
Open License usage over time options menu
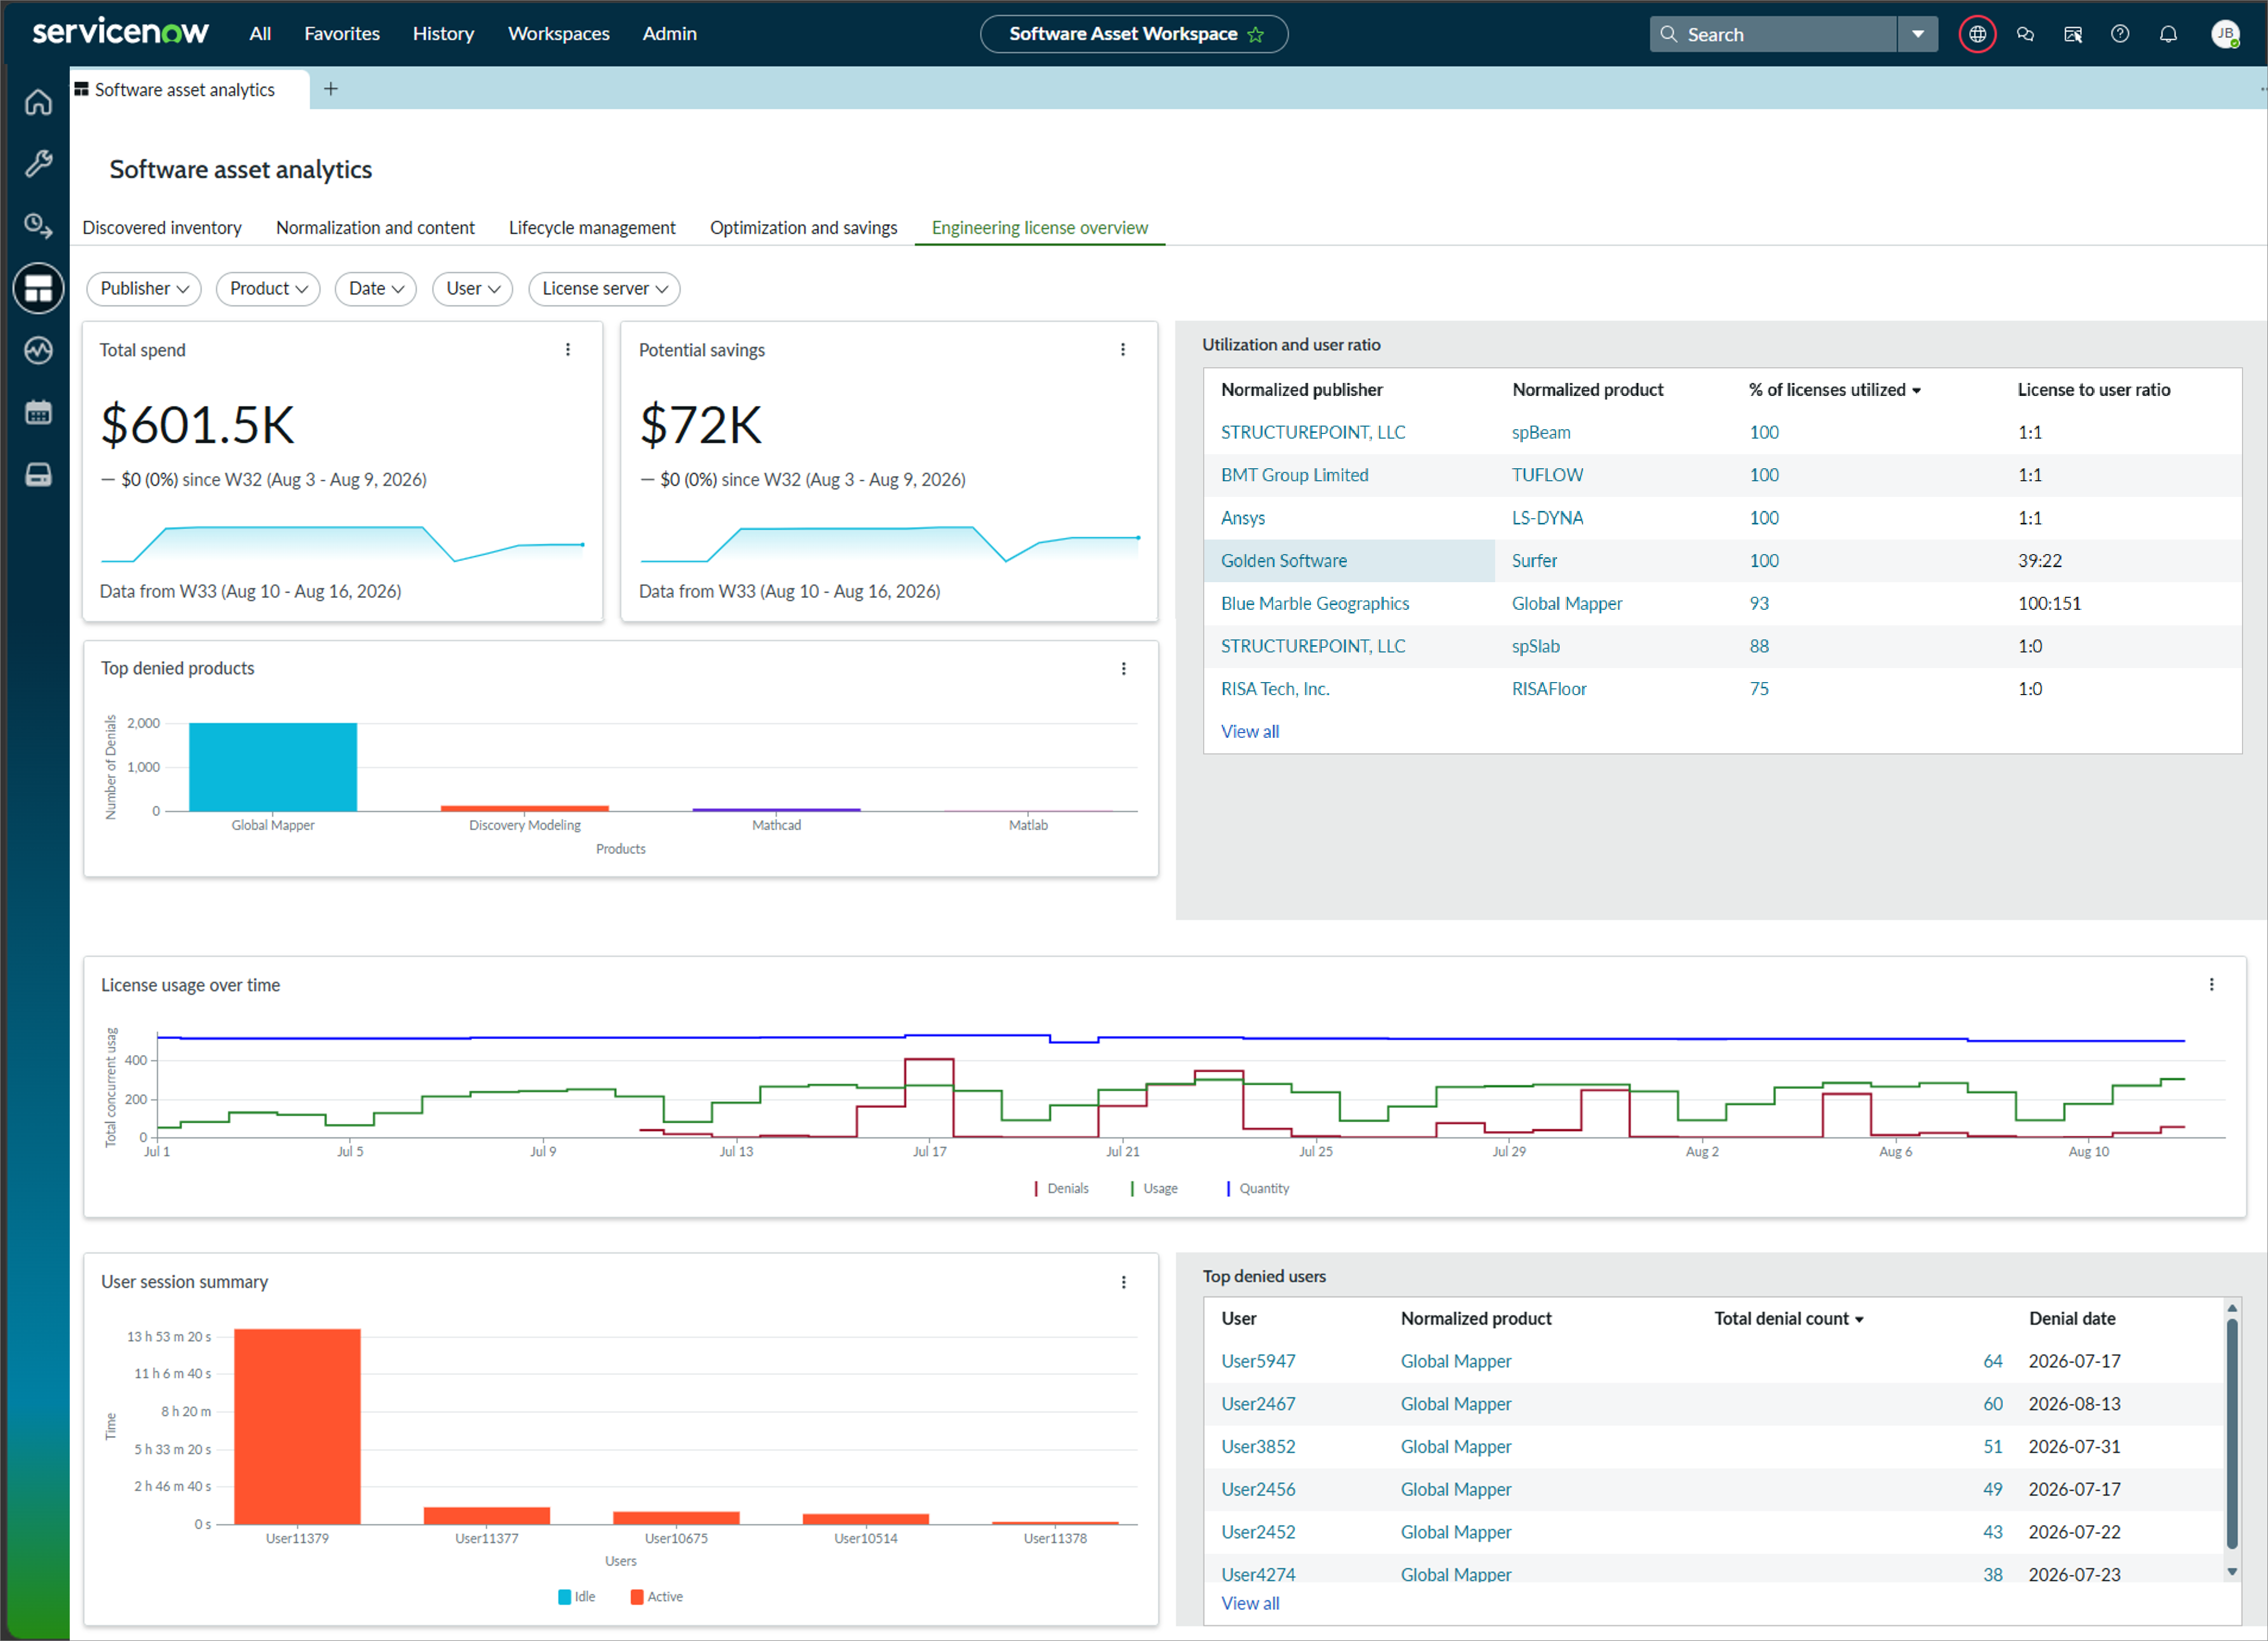[2211, 984]
